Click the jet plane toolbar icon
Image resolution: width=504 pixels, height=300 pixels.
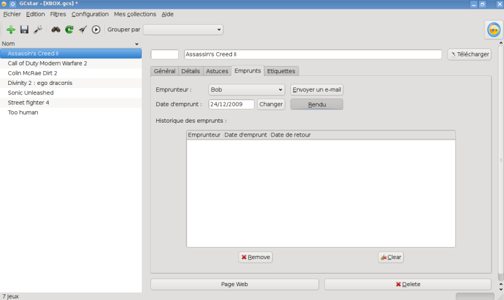(83, 30)
